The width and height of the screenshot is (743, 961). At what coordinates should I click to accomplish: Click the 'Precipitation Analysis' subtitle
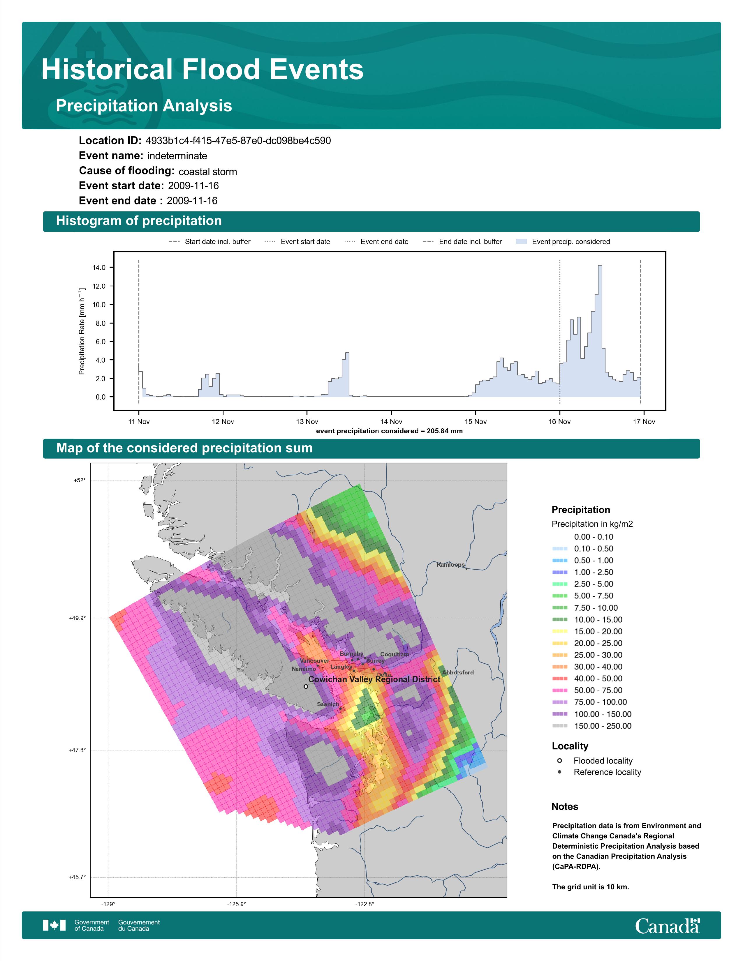point(144,106)
